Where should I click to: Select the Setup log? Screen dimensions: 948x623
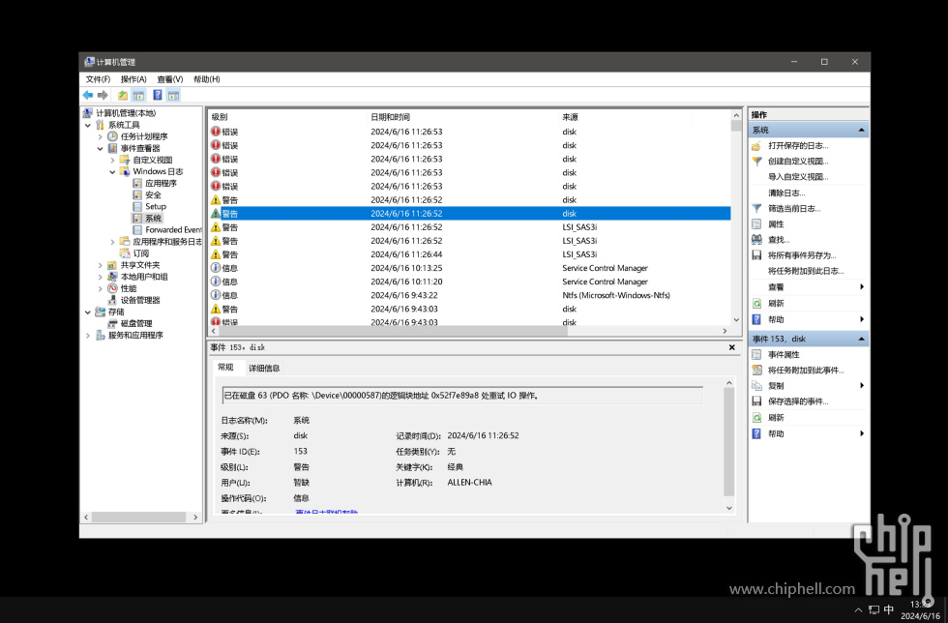[x=156, y=206]
